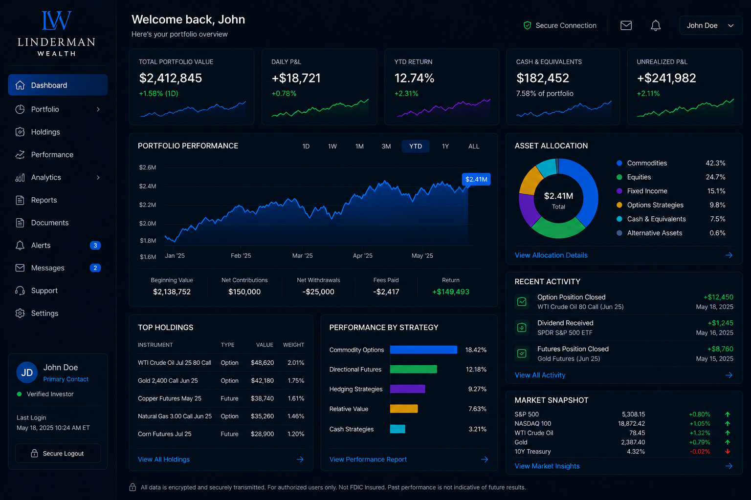
Task: Click the Dashboard home icon
Action: pos(20,85)
